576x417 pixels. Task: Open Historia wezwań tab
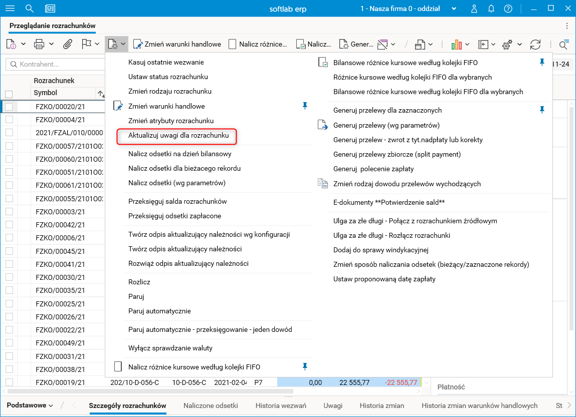tap(281, 405)
